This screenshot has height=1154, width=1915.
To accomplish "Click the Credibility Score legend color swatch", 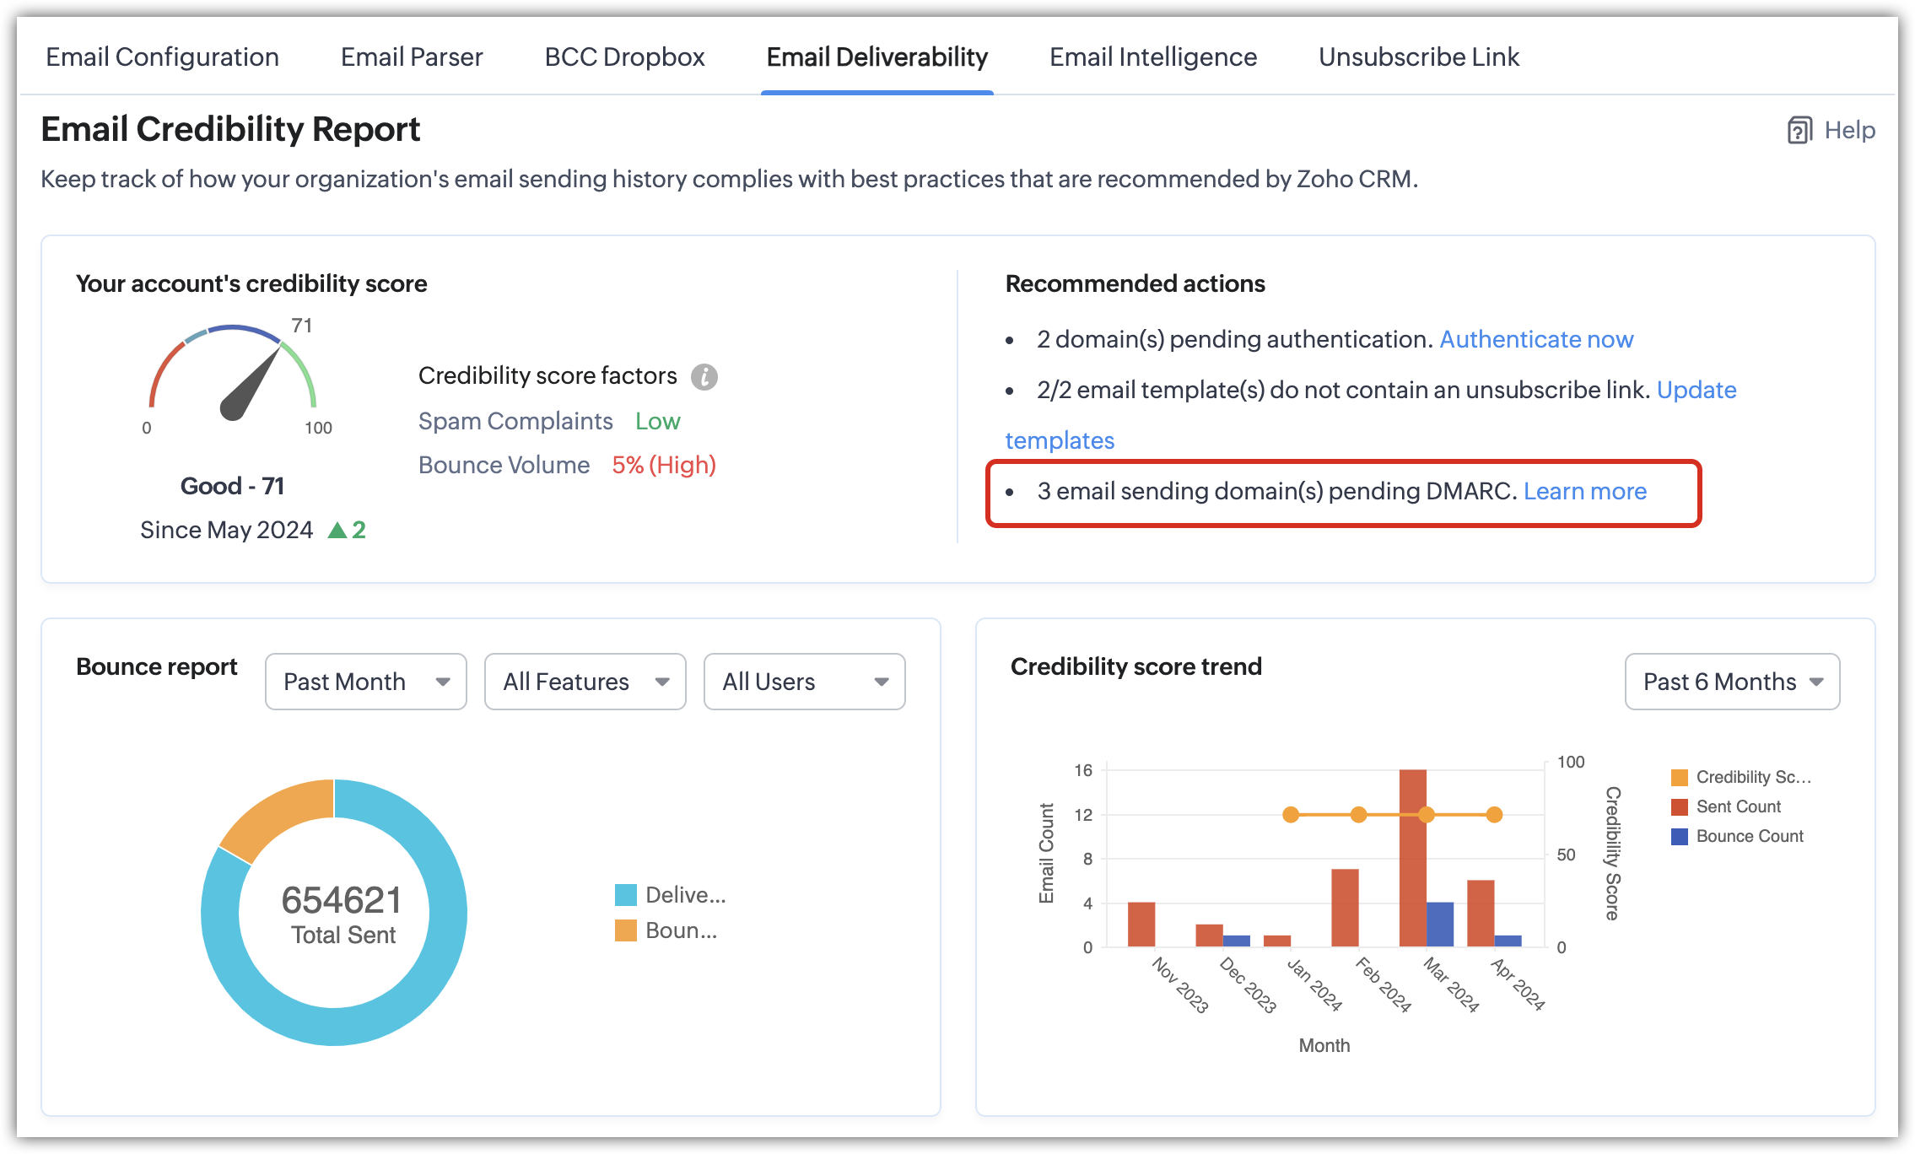I will [1679, 777].
